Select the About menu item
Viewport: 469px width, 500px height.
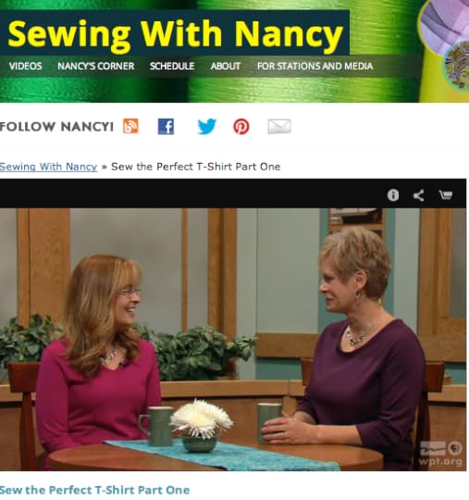226,66
